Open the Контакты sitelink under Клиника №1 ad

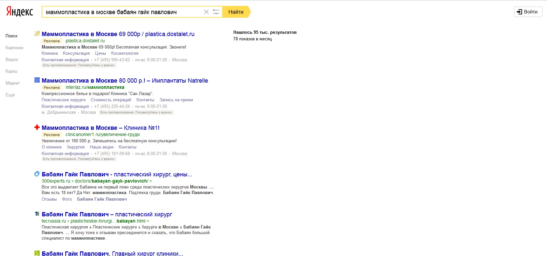[x=128, y=147]
